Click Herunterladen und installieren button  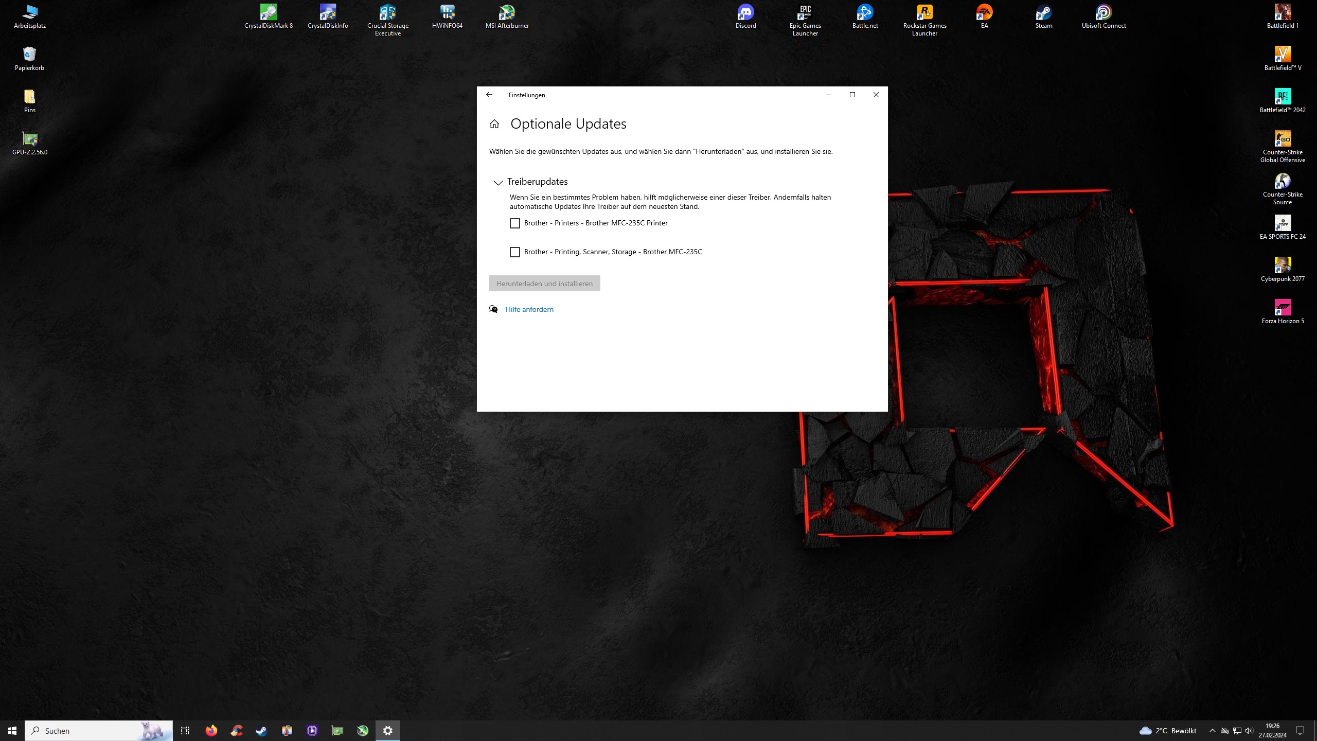coord(544,284)
